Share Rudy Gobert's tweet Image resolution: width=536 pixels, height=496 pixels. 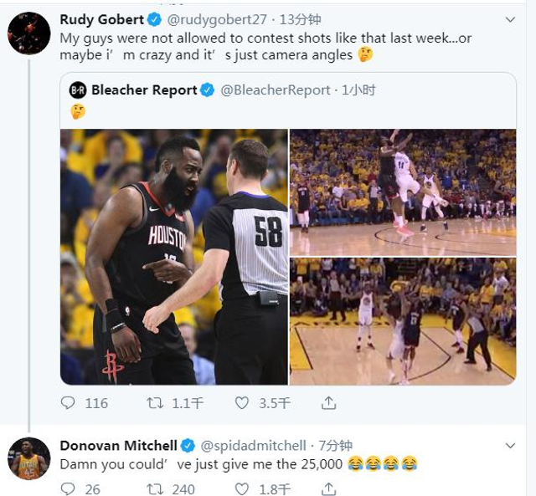click(329, 403)
